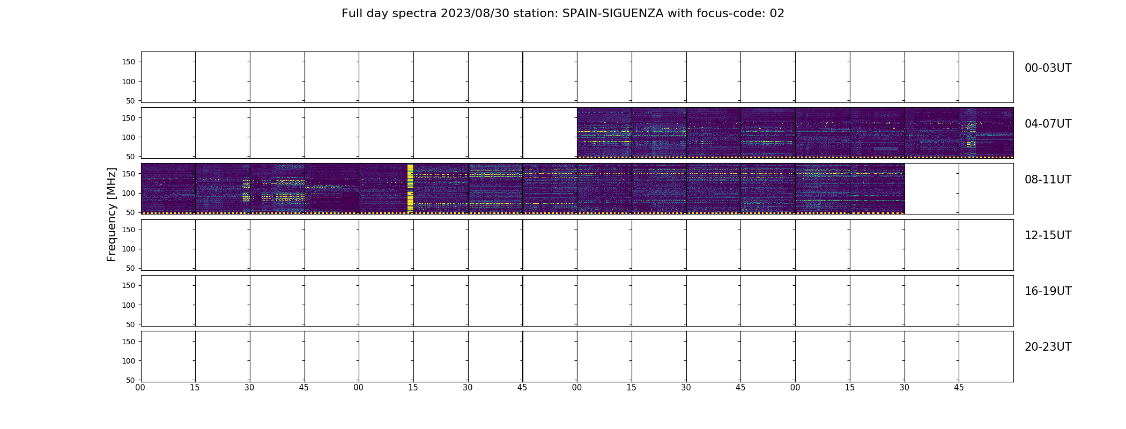The width and height of the screenshot is (1126, 429).
Task: Click the 150 tick of 04-07UT row
Action: [x=129, y=118]
